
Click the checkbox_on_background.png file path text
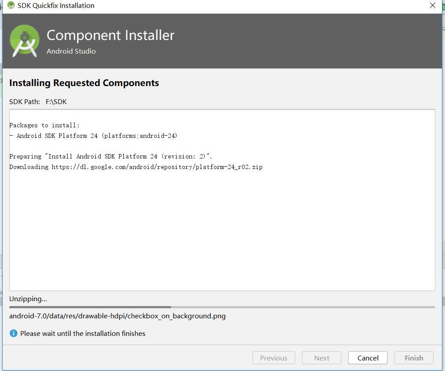pyautogui.click(x=117, y=316)
